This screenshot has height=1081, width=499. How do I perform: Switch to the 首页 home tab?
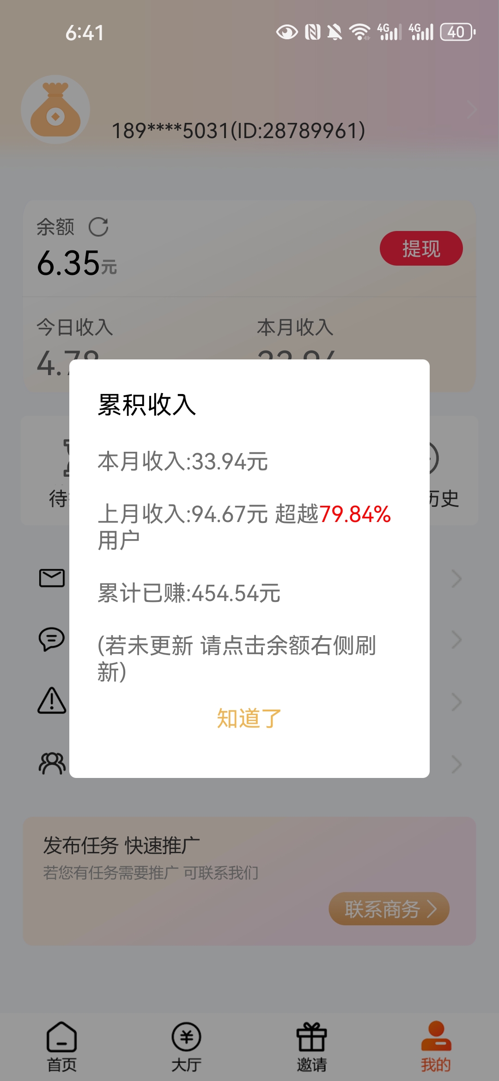pyautogui.click(x=61, y=1047)
